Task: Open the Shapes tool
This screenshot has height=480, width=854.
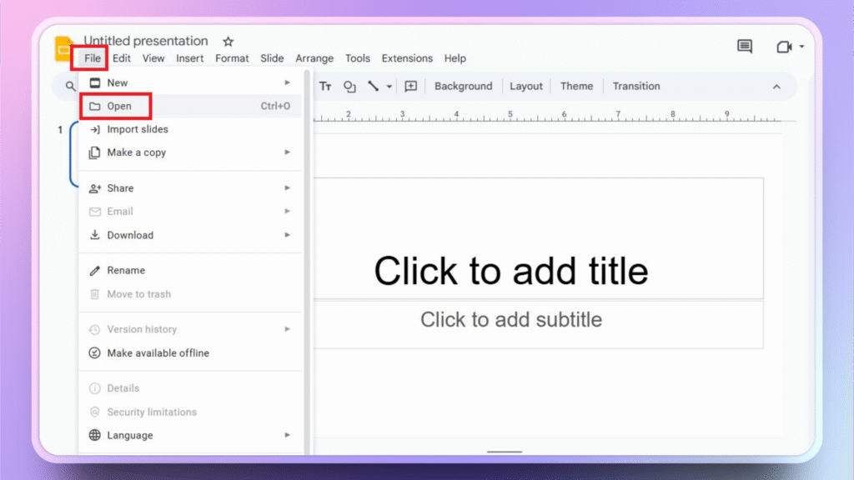Action: pyautogui.click(x=349, y=86)
